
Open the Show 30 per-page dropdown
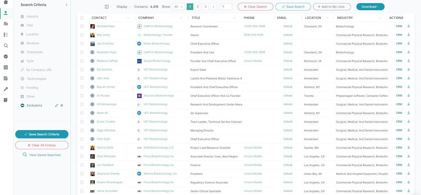[x=178, y=7]
